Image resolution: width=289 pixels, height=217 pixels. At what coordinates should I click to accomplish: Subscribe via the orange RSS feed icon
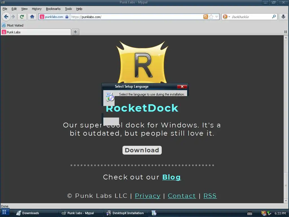(x=206, y=17)
